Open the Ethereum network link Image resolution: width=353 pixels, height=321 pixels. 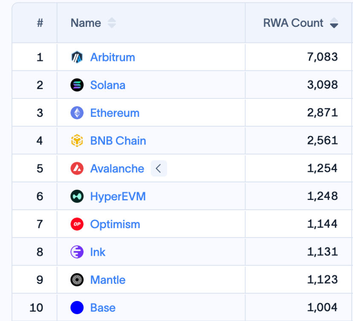click(115, 113)
